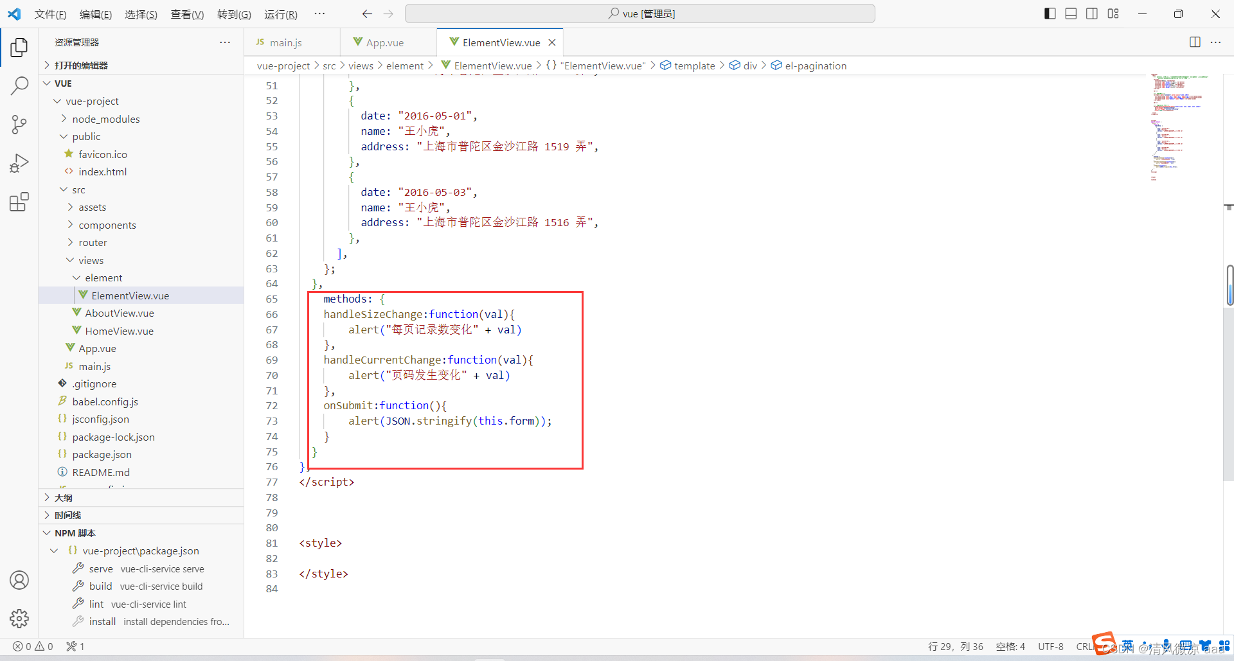This screenshot has width=1234, height=661.
Task: Open the Run menu
Action: click(281, 14)
